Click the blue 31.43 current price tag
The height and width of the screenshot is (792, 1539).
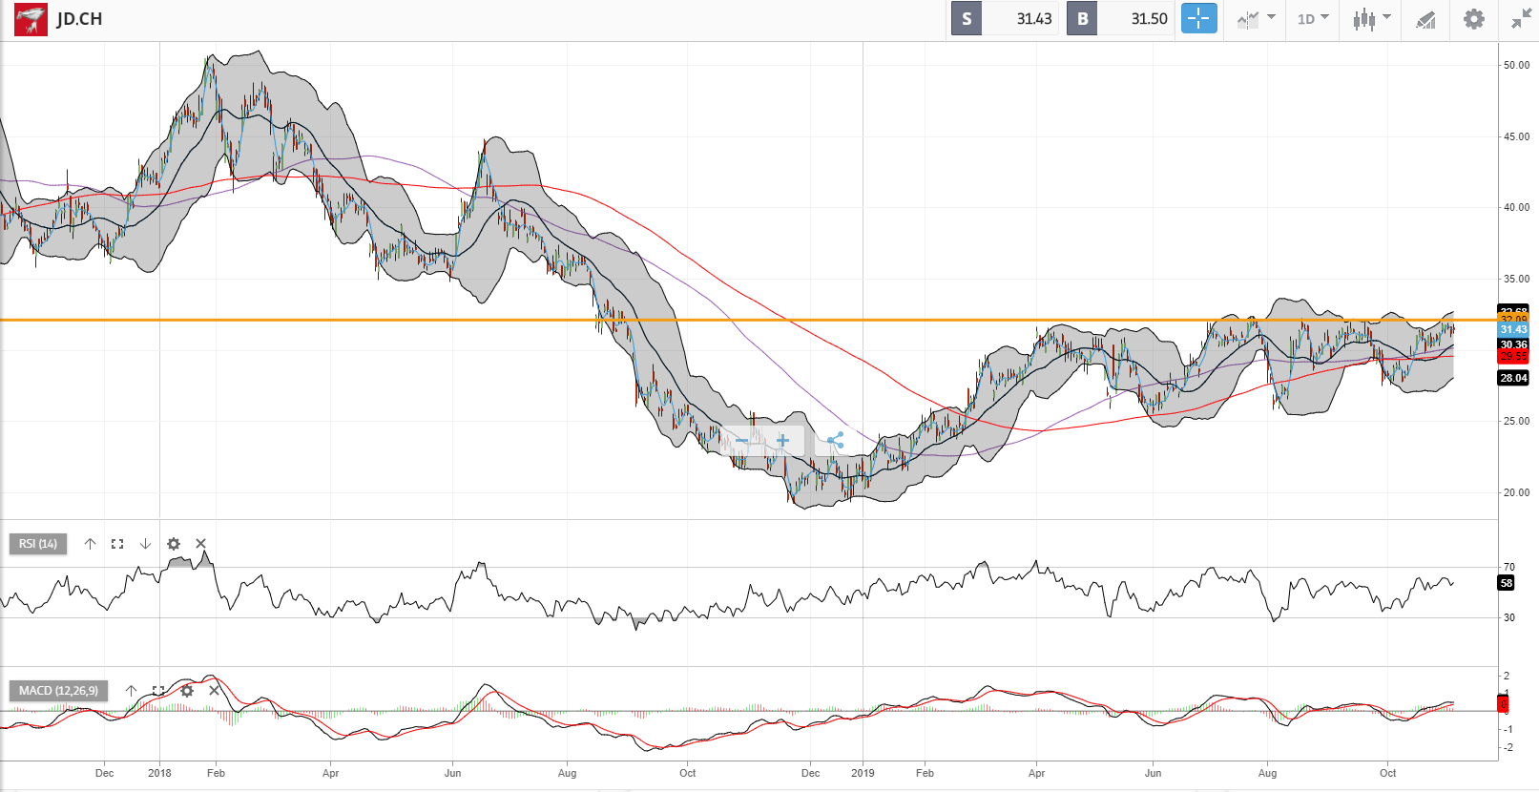tap(1513, 330)
